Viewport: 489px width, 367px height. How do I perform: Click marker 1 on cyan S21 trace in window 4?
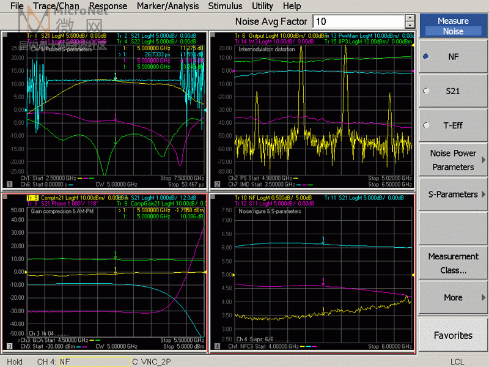tap(323, 241)
